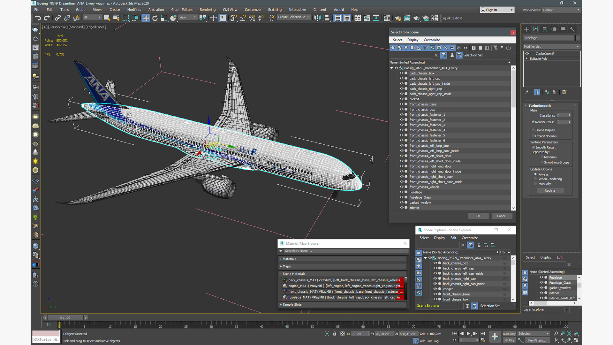The width and height of the screenshot is (613, 345).
Task: Toggle Smooth Result checkbox
Action: click(x=533, y=147)
